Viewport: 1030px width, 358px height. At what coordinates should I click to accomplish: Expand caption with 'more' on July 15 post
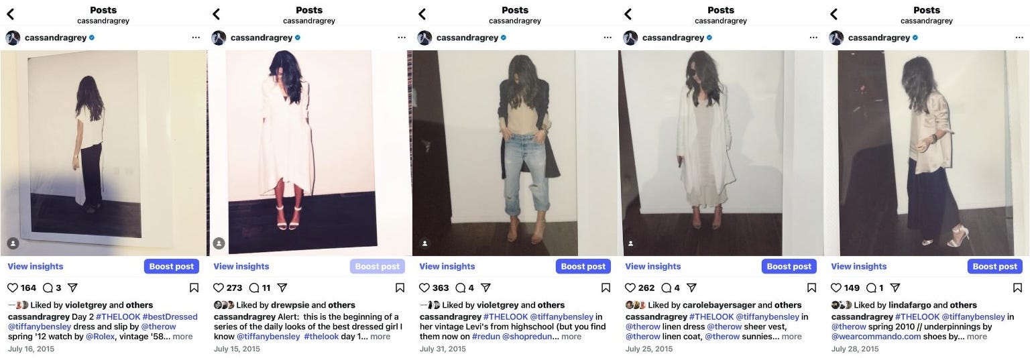[380, 337]
